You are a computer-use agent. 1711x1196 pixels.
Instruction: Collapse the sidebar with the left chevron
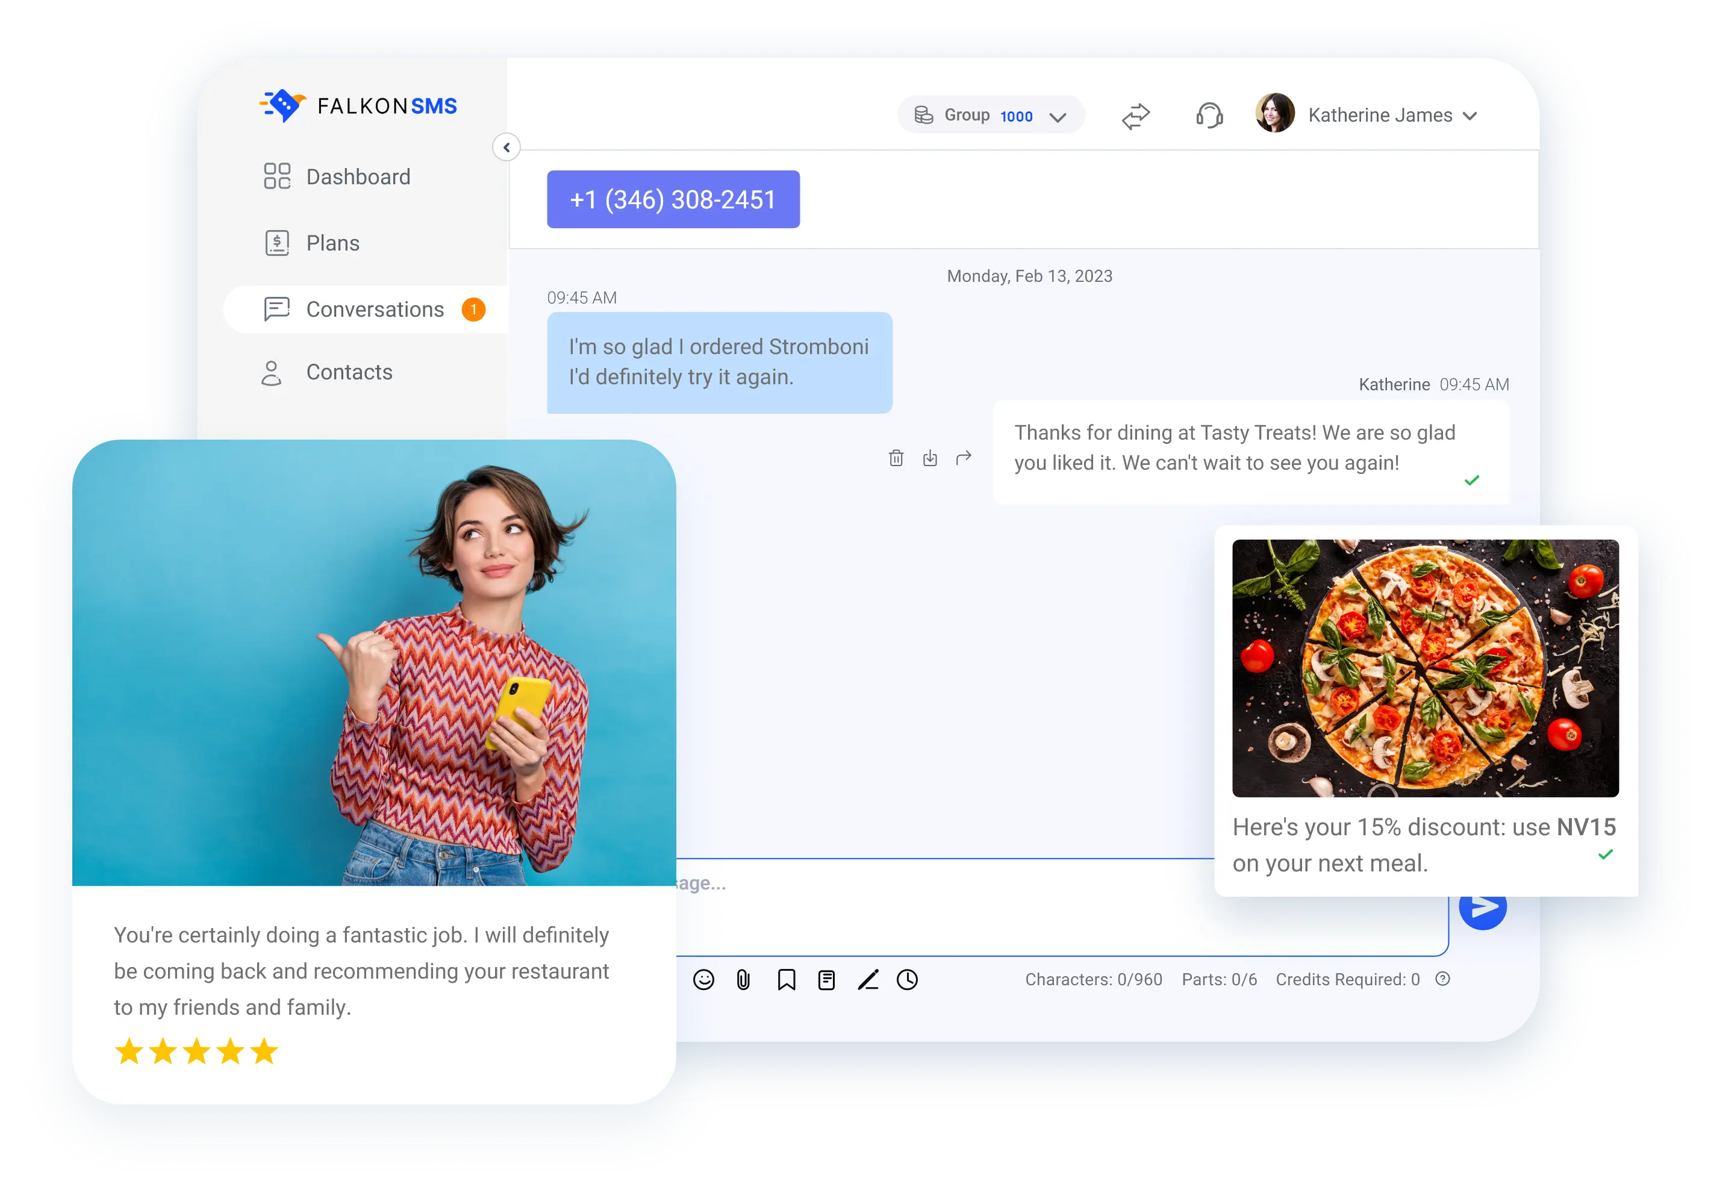[x=506, y=148]
